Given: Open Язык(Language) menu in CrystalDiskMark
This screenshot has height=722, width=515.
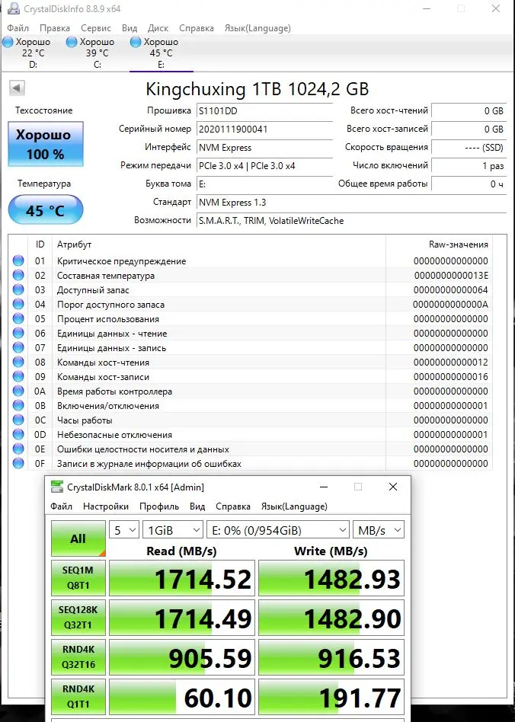Looking at the screenshot, I should [294, 506].
